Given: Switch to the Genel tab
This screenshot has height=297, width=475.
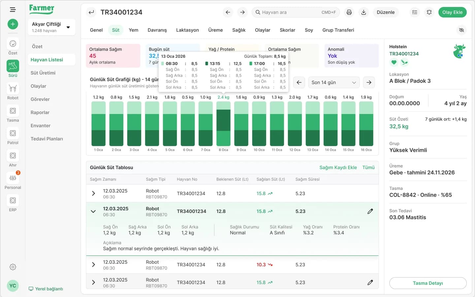Looking at the screenshot, I should pos(96,30).
